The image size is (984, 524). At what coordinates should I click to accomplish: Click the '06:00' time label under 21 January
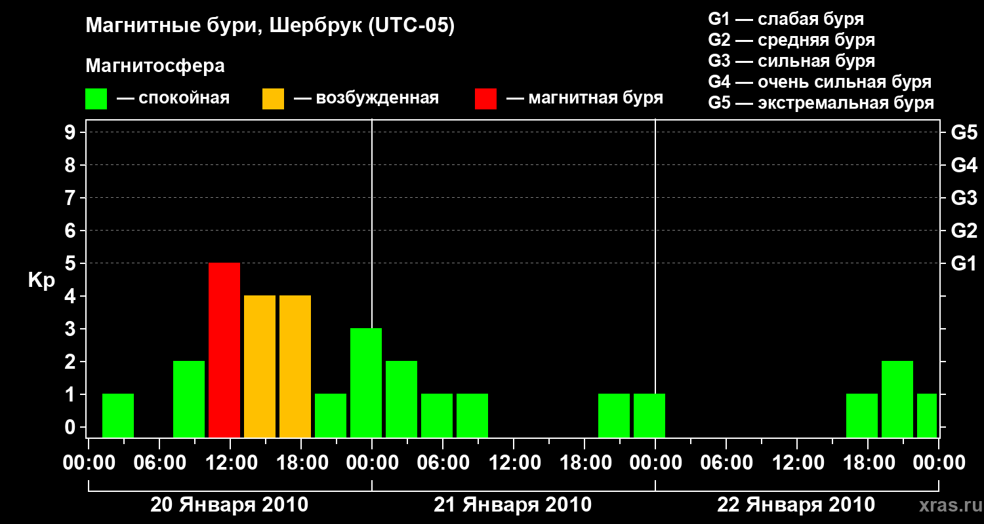[x=443, y=462]
